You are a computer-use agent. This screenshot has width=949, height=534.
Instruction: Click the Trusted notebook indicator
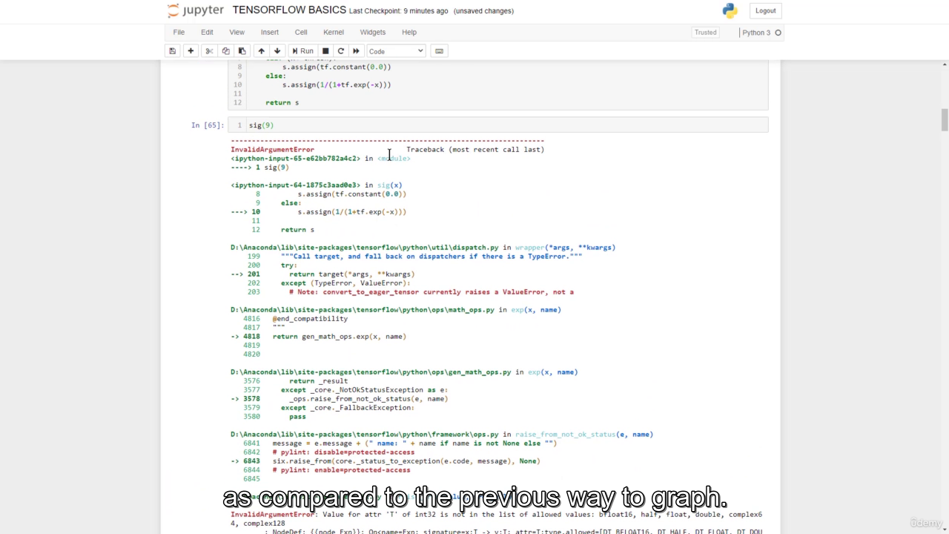[x=705, y=32]
